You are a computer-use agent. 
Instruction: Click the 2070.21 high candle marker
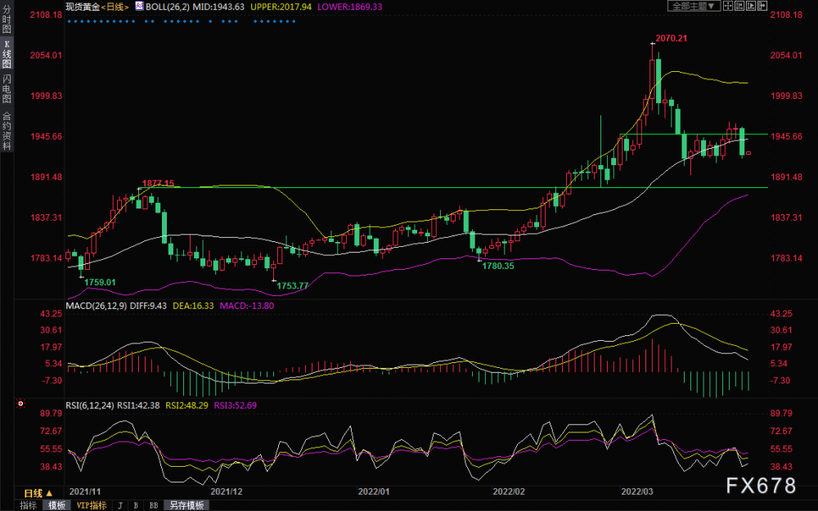click(x=671, y=38)
